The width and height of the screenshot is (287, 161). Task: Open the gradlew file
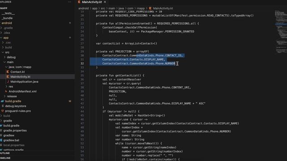tap(9, 135)
